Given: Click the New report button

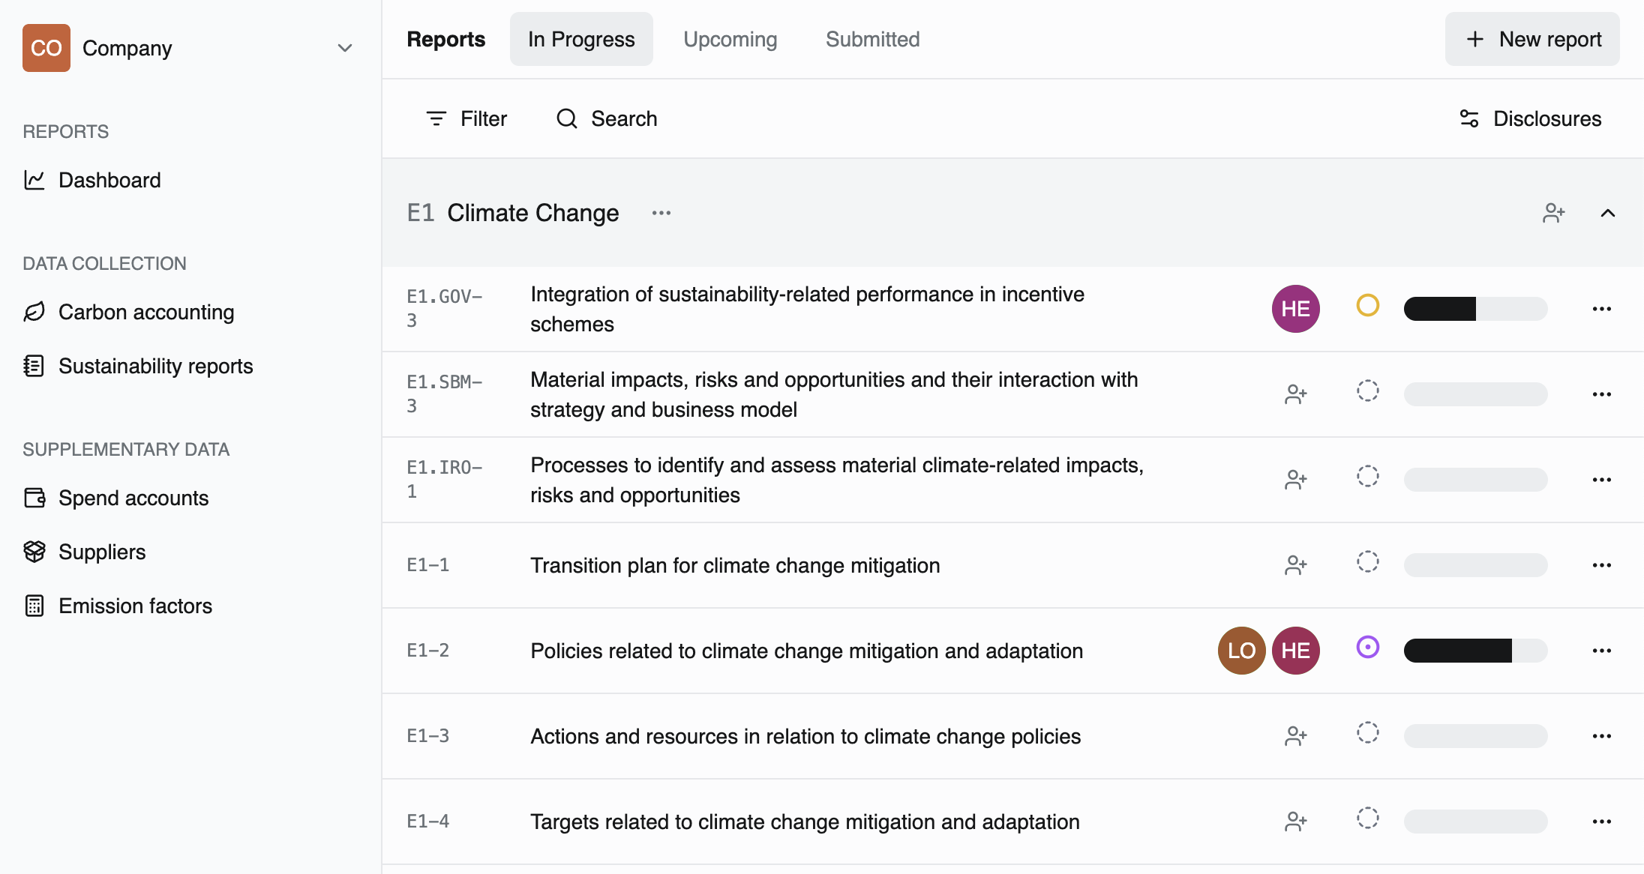Looking at the screenshot, I should [1532, 39].
